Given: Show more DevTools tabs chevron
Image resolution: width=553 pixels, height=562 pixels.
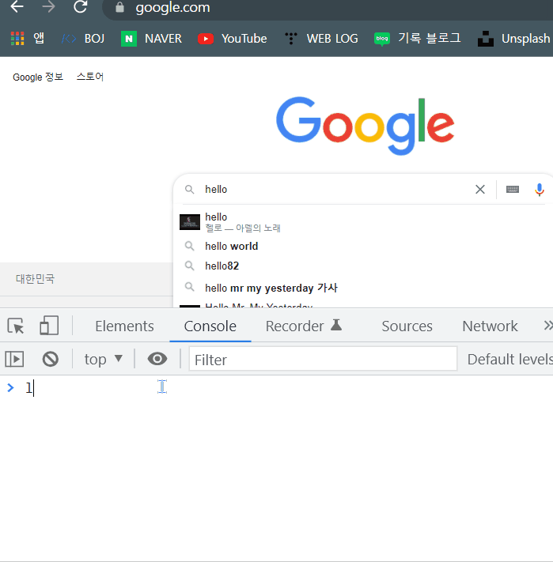Looking at the screenshot, I should [547, 326].
